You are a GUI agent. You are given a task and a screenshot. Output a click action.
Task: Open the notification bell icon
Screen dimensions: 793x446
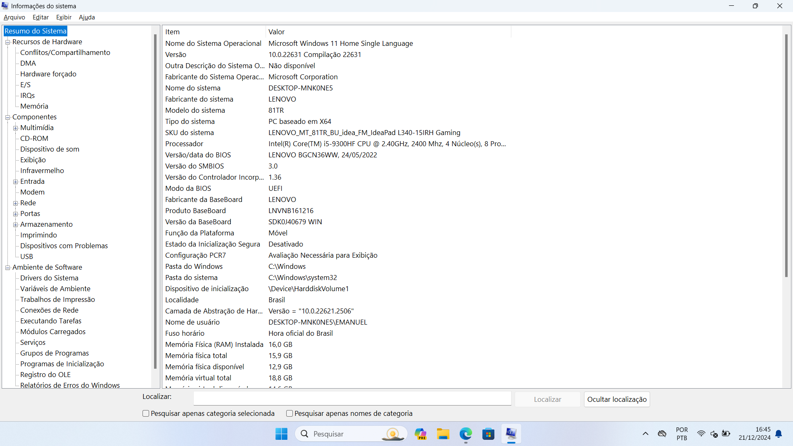coord(779,434)
